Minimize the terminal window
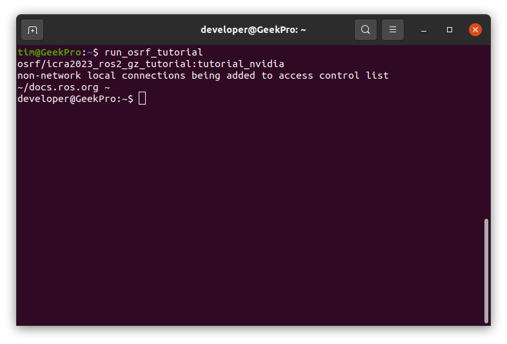The image size is (507, 344). [424, 30]
